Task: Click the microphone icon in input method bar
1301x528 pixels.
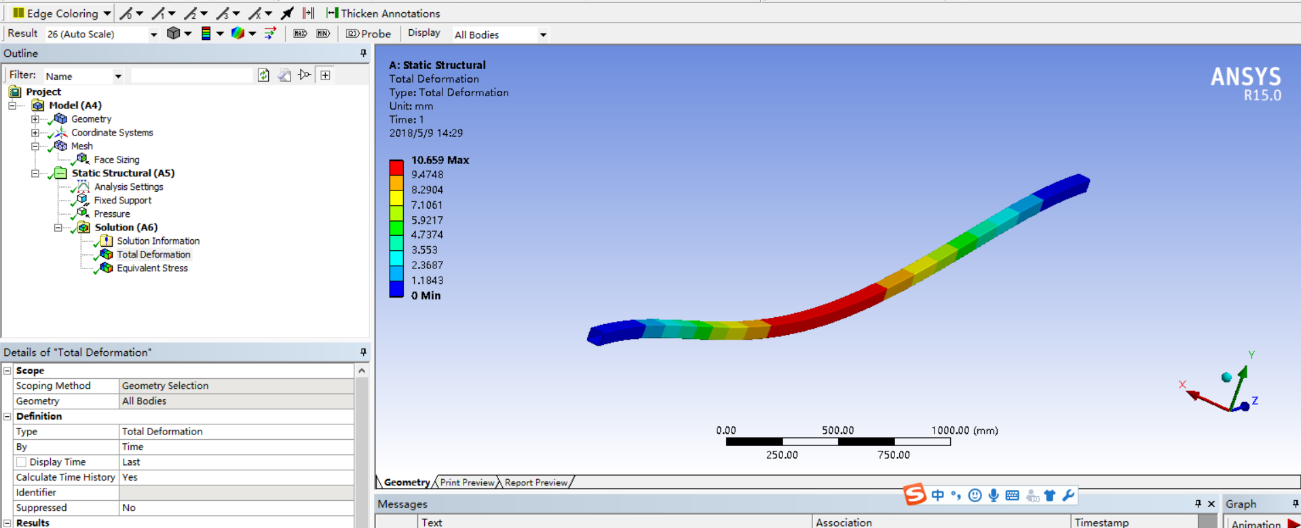Action: click(x=994, y=495)
